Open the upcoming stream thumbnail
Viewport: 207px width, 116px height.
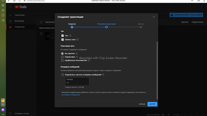(x=50, y=36)
